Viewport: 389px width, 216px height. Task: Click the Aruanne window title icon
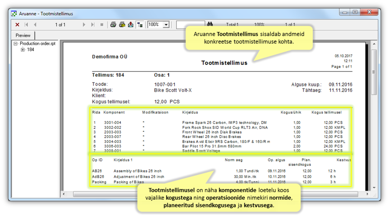(x=14, y=14)
